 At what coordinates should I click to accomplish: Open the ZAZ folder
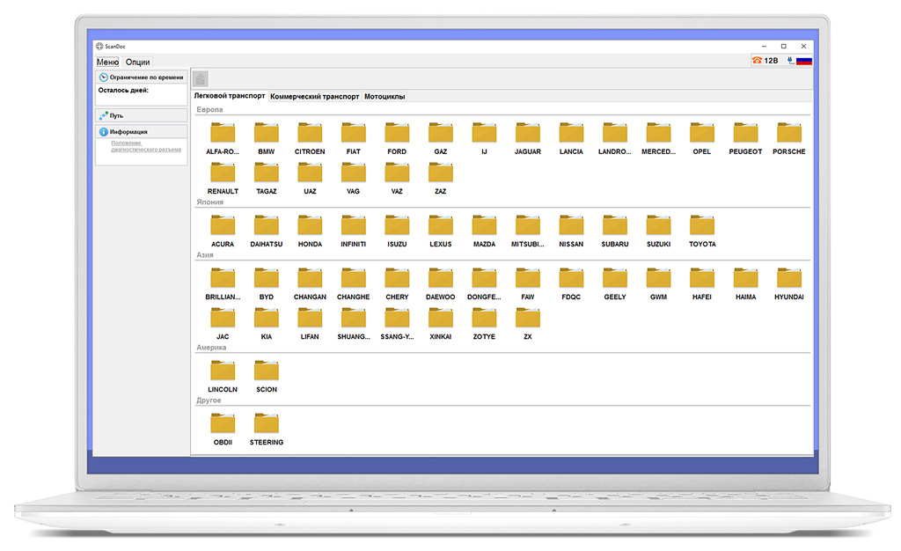tap(440, 178)
